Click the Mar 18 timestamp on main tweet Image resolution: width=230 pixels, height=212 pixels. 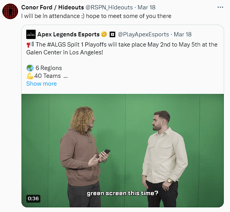pos(147,7)
